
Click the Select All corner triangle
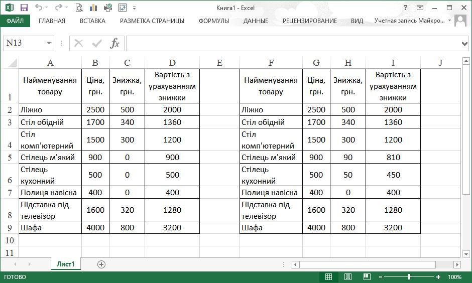pyautogui.click(x=13, y=63)
